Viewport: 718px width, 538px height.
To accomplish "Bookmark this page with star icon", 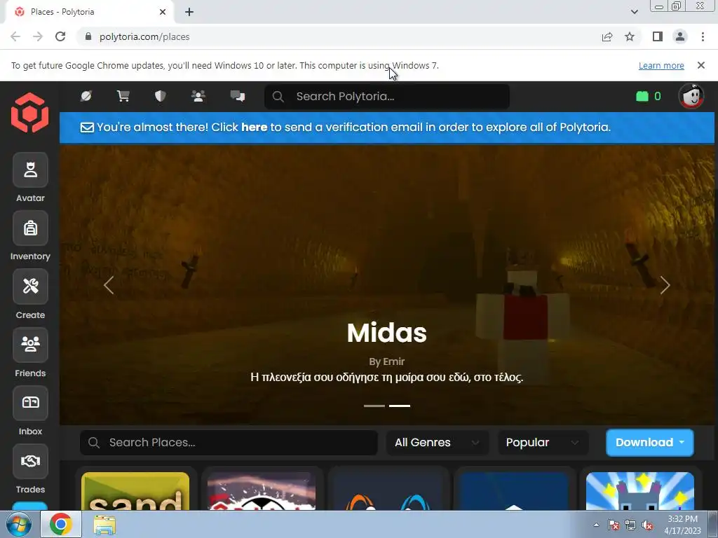I will pyautogui.click(x=630, y=36).
